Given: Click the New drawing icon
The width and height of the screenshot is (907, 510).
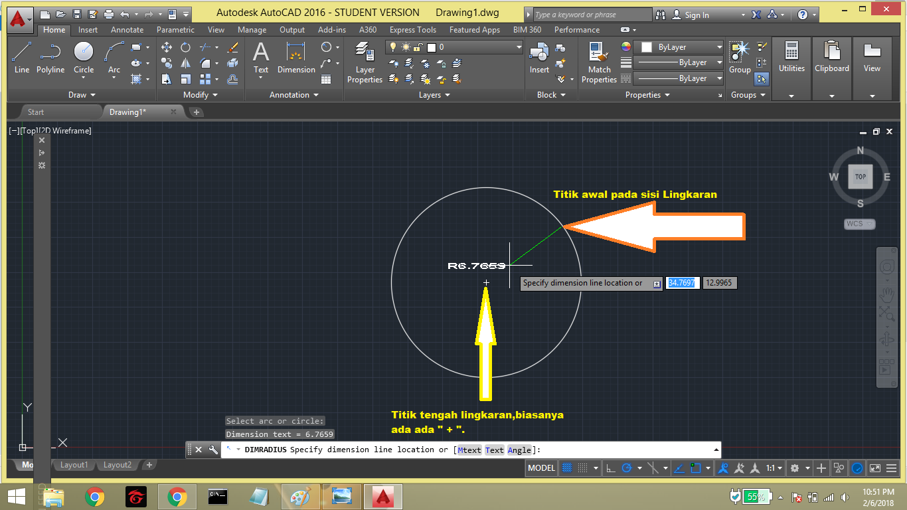Looking at the screenshot, I should pyautogui.click(x=44, y=14).
